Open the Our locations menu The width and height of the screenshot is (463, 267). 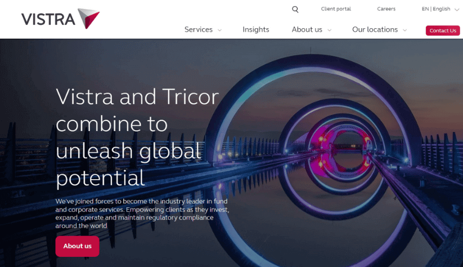pos(375,29)
